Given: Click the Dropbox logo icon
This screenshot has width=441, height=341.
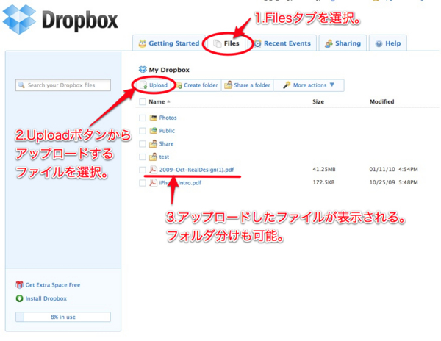Looking at the screenshot, I should coord(19,20).
